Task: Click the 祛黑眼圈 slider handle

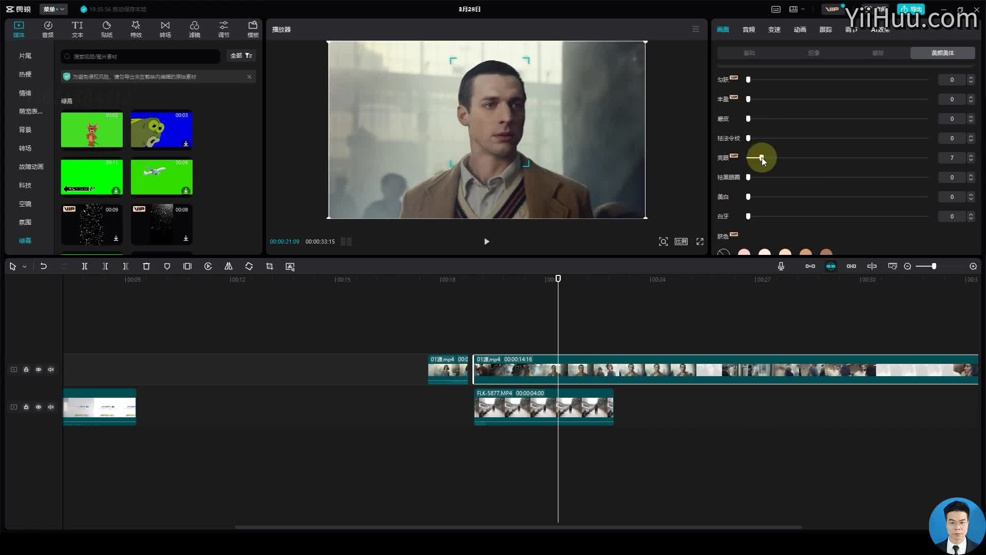Action: [x=748, y=177]
